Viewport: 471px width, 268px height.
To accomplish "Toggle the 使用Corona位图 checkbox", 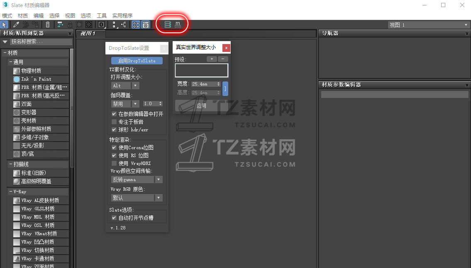I will click(114, 148).
